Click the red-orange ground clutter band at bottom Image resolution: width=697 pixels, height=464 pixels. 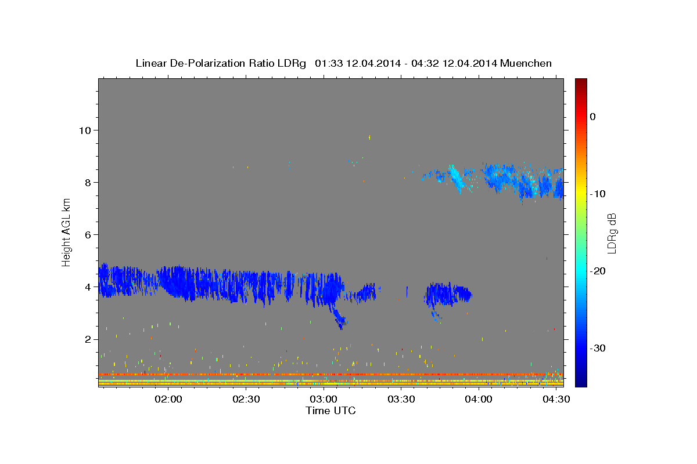click(x=331, y=375)
